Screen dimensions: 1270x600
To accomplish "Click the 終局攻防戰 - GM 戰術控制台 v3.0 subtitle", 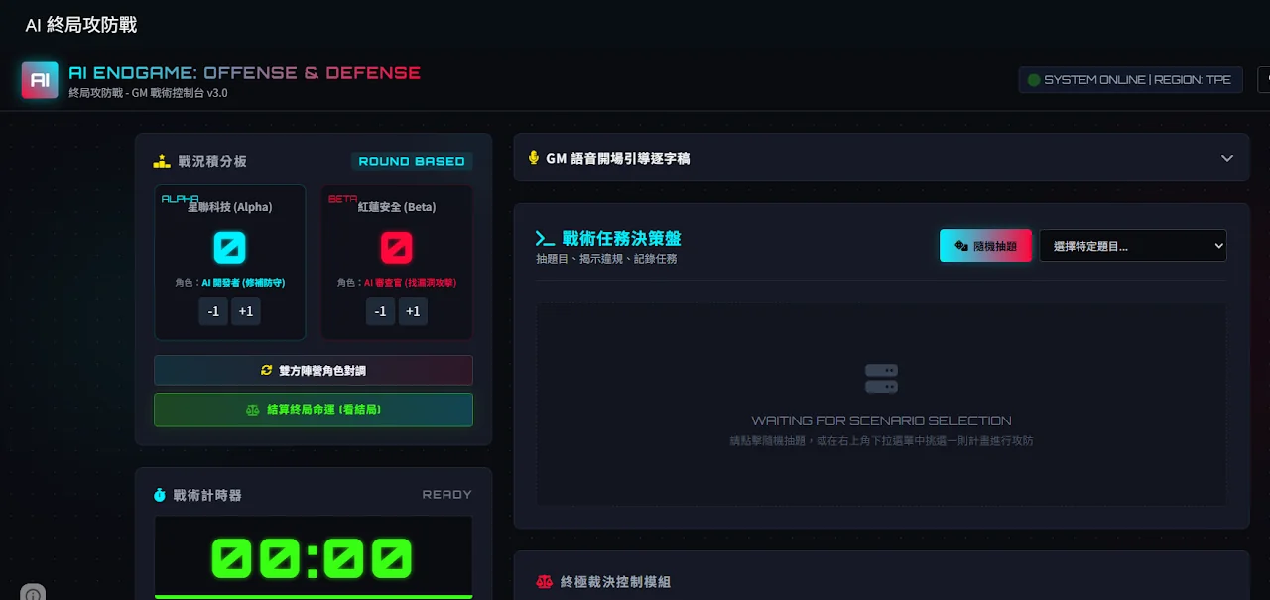I will tap(148, 93).
